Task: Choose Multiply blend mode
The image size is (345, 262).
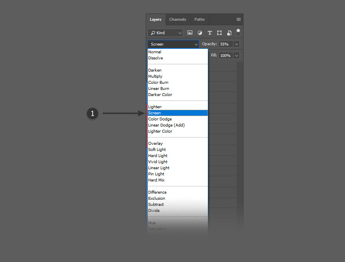Action: (178, 76)
